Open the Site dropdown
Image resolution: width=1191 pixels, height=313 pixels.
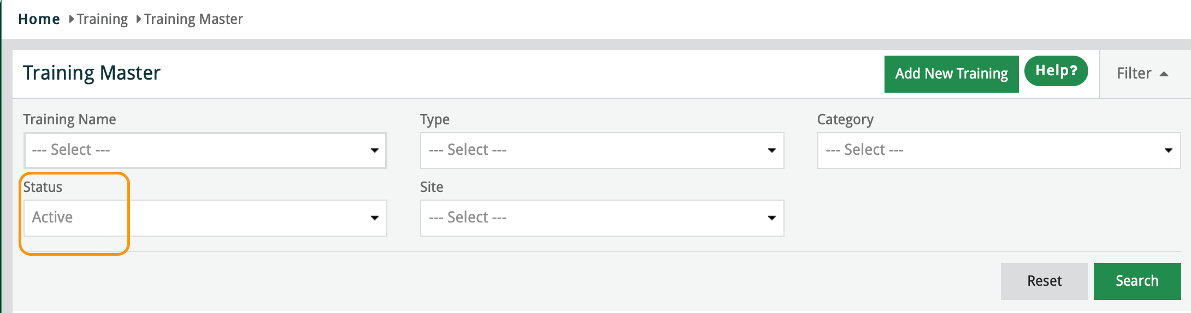pyautogui.click(x=602, y=218)
